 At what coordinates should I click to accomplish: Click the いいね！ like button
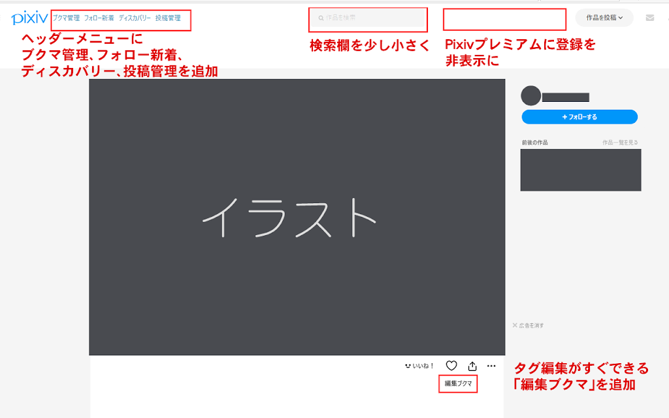pyautogui.click(x=419, y=366)
